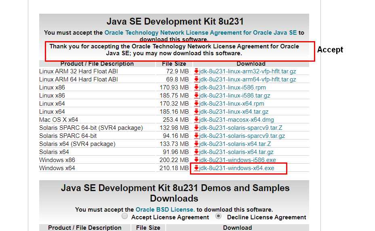Click the 200.22 MB file size cell

(x=174, y=160)
